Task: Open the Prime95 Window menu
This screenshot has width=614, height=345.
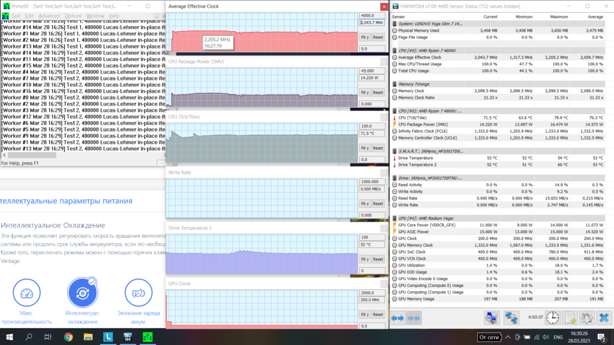Action: pos(95,16)
